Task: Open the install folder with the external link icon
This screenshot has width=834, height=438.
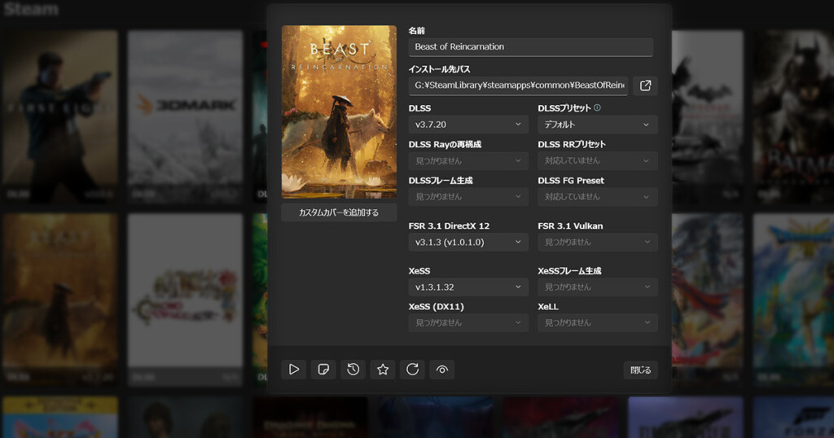Action: [x=645, y=85]
